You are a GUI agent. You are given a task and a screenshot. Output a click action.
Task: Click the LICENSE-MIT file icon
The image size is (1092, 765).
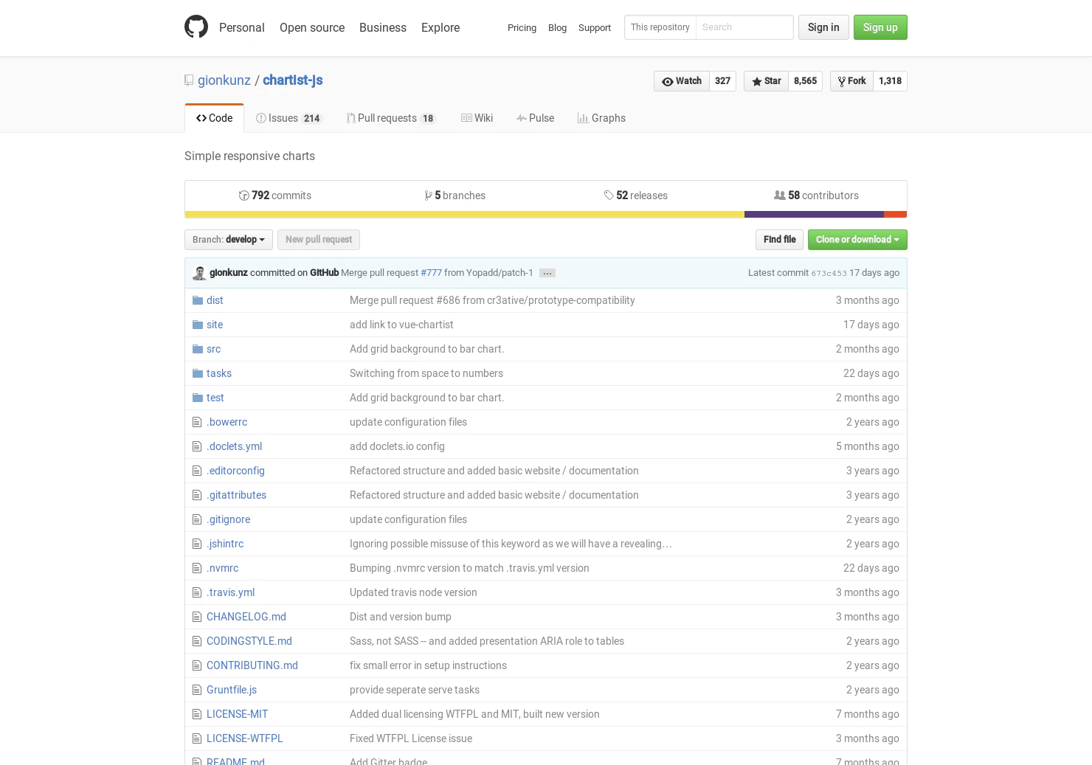tap(197, 714)
